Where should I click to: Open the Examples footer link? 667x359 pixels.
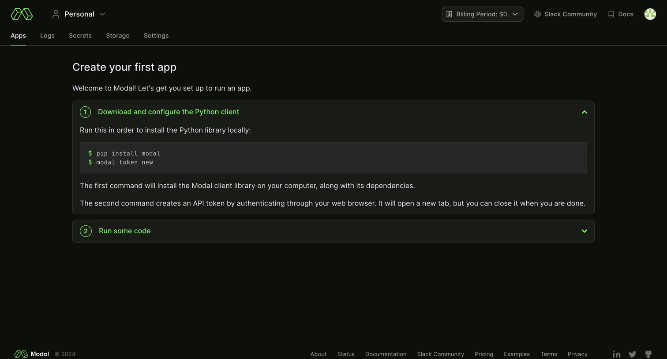coord(517,354)
